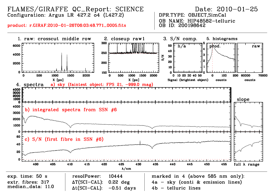Select the prod. histogram plot
Screen dimensions: 278x192
pyautogui.click(x=221, y=58)
